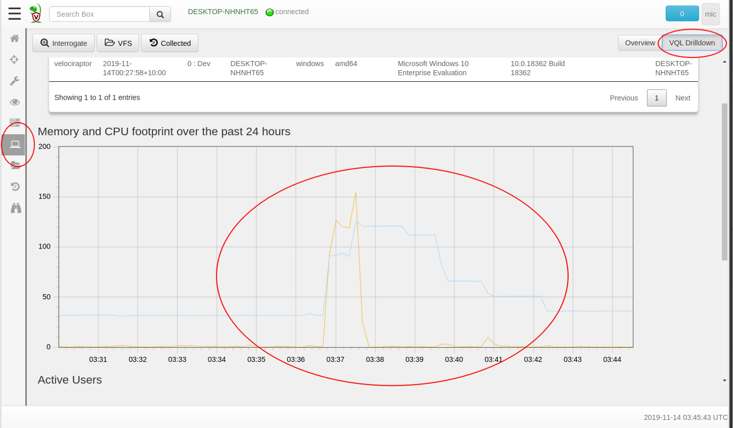Go to Home via sidebar house icon

pyautogui.click(x=15, y=39)
